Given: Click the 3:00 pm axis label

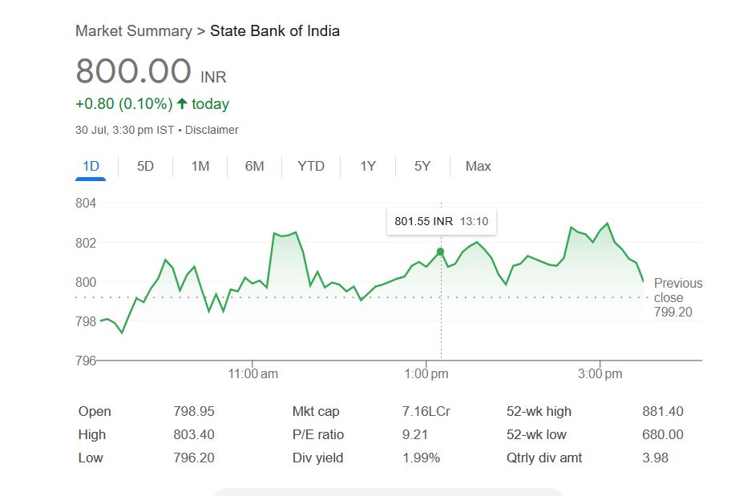Looking at the screenshot, I should [x=600, y=374].
